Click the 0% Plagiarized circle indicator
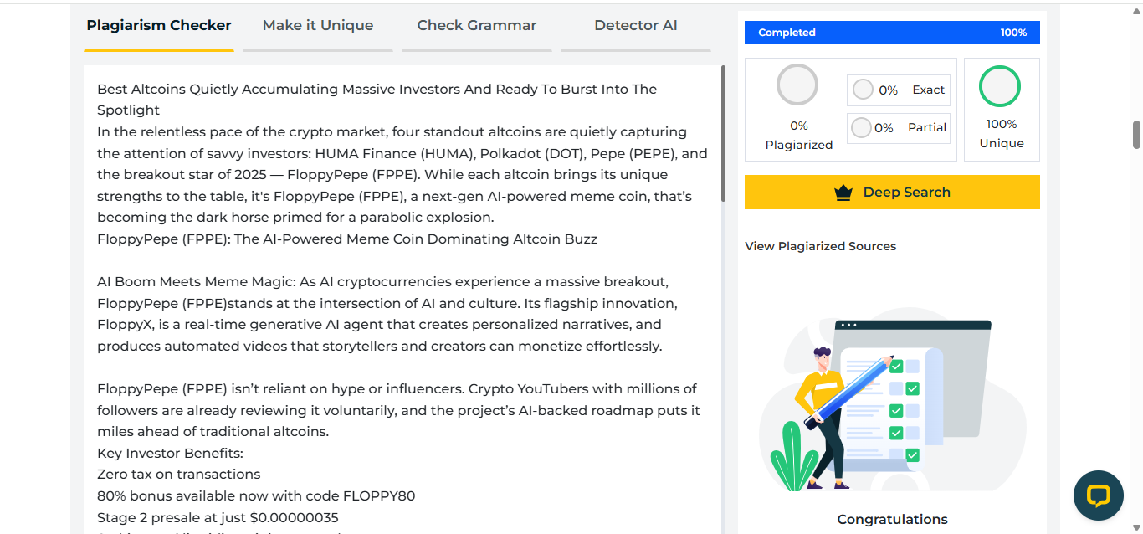The image size is (1143, 534). [797, 85]
